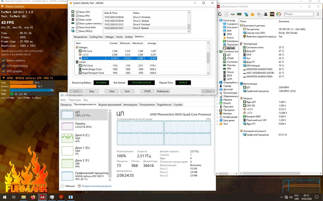The image size is (323, 201).
Task: Expand the Тест node in AIDA64 tree
Action: coord(217,124)
